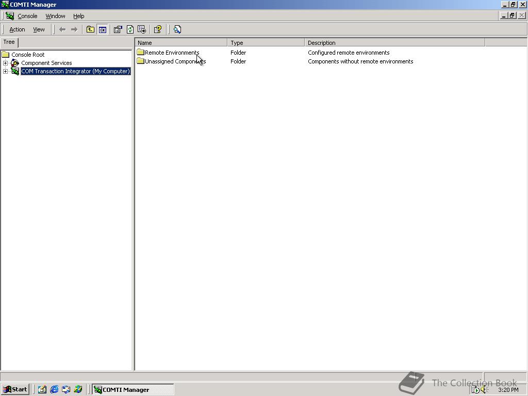The width and height of the screenshot is (528, 396).
Task: Open the Console menu
Action: 27,16
